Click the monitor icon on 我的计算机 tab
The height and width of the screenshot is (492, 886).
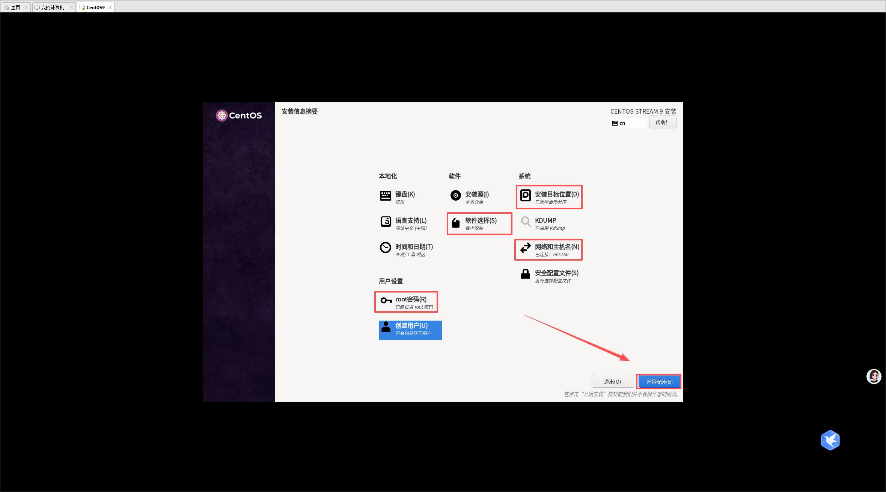[x=37, y=7]
